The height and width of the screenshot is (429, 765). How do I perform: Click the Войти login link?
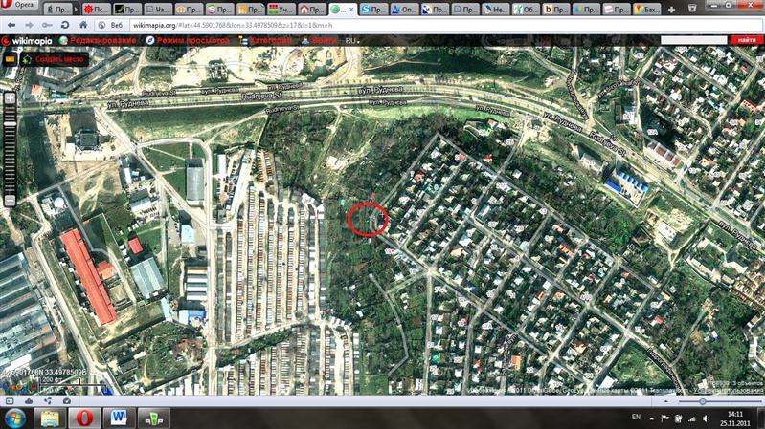coord(321,41)
